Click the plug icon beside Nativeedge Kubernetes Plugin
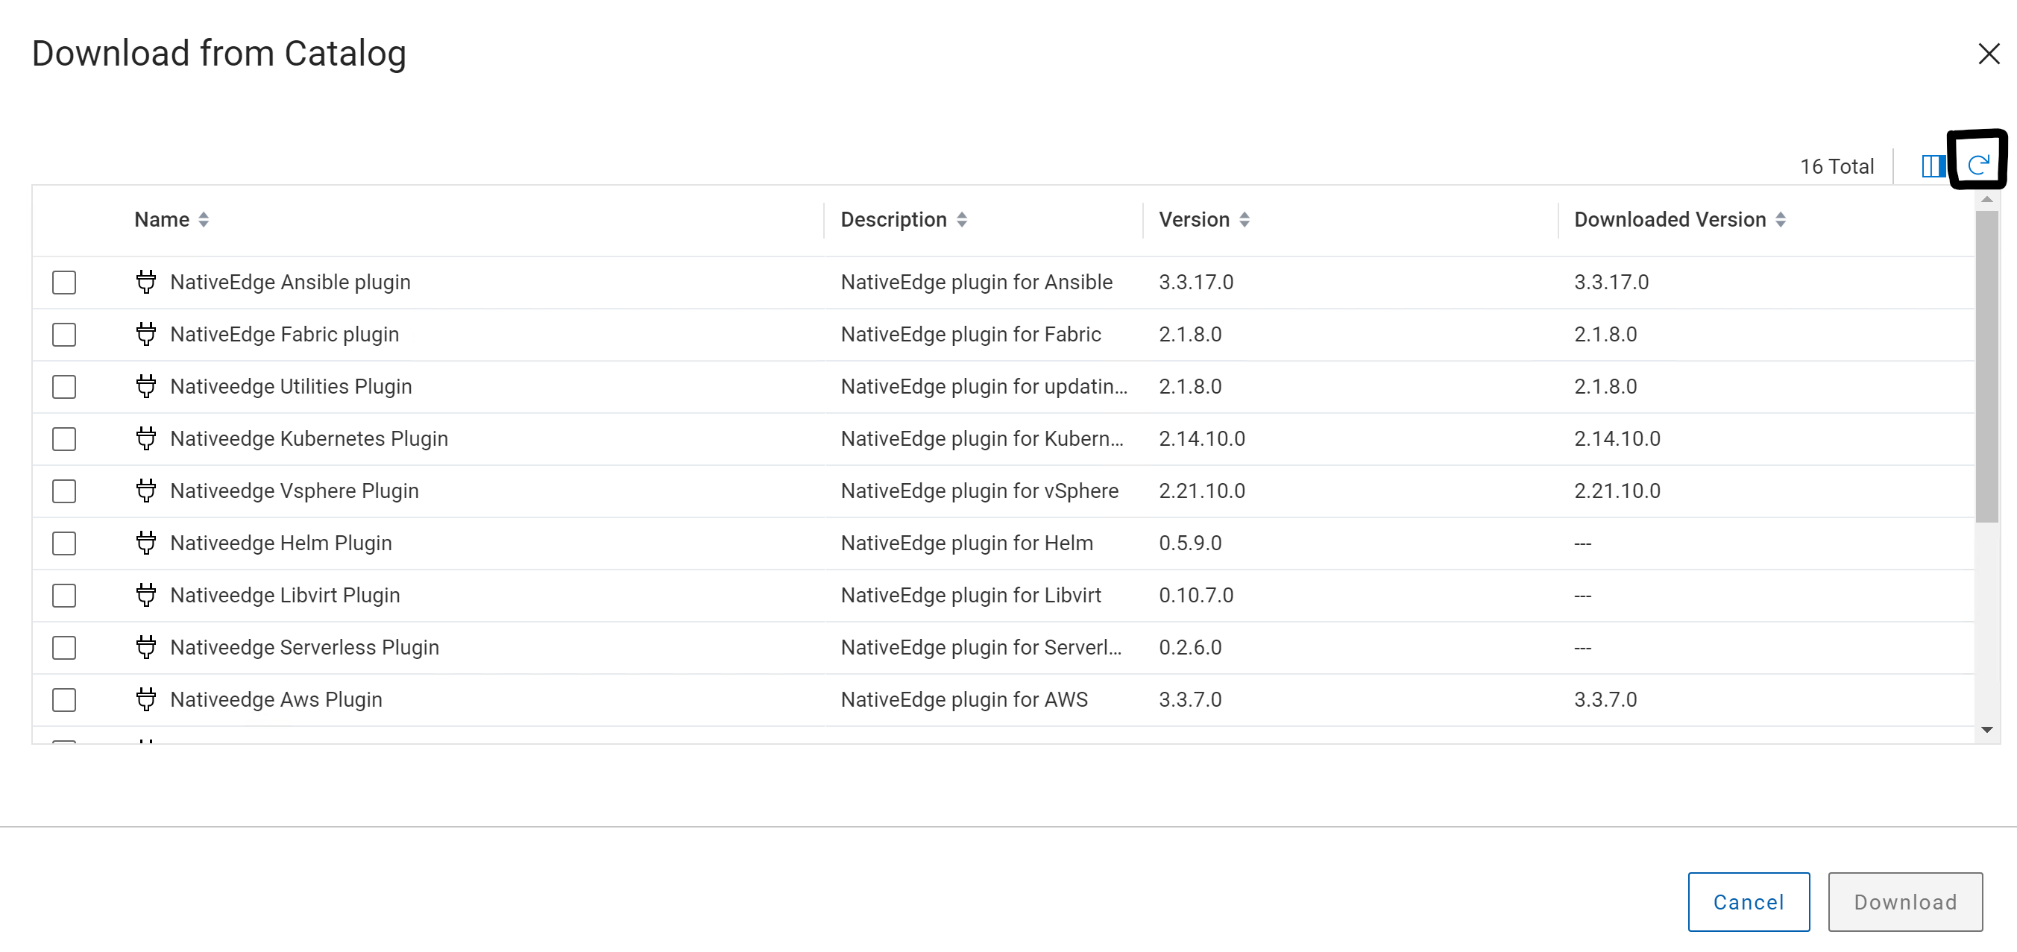Screen dimensions: 2017x952 click(145, 438)
